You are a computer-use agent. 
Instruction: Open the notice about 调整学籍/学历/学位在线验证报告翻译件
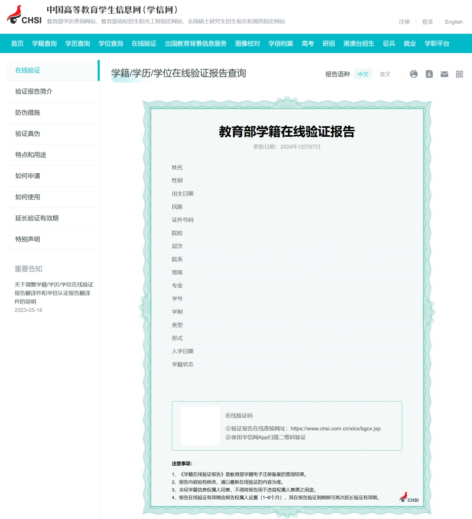click(x=54, y=293)
